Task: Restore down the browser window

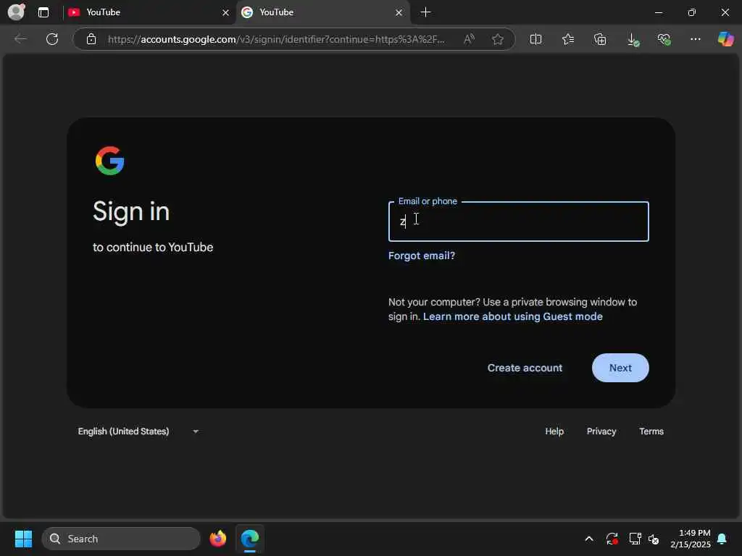Action: point(692,12)
